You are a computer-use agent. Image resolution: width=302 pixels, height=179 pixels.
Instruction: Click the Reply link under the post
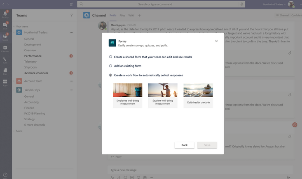pos(116,157)
